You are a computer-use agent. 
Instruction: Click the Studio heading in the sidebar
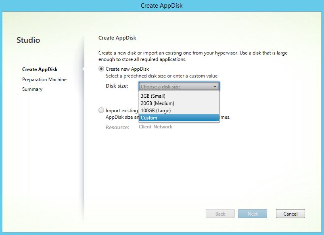[x=28, y=40]
